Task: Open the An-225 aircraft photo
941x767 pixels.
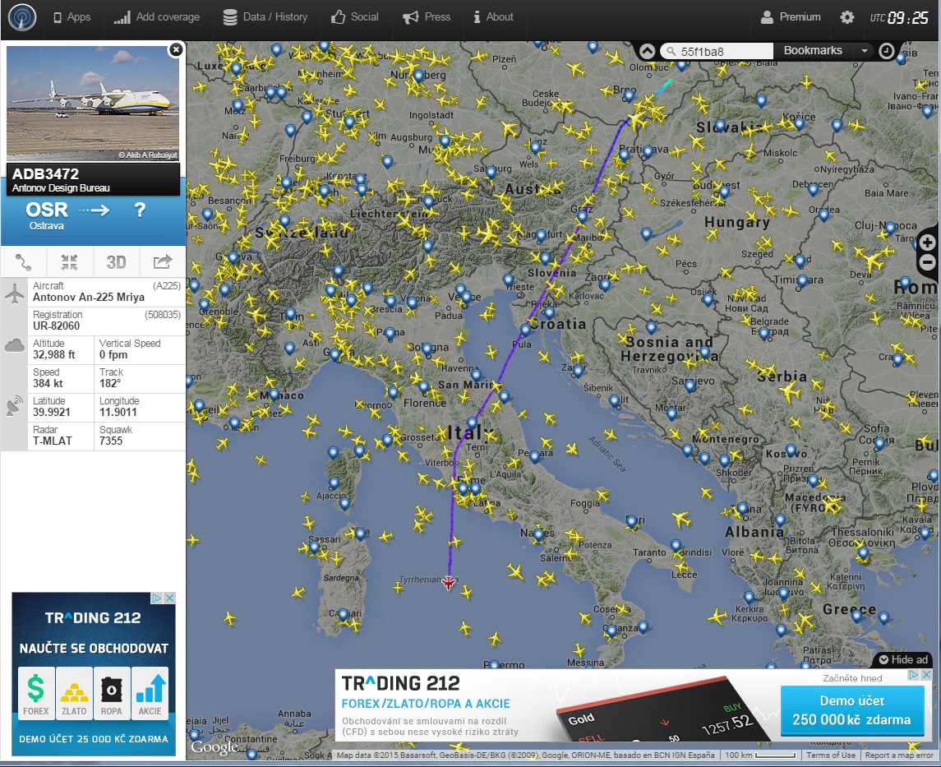Action: pos(93,104)
